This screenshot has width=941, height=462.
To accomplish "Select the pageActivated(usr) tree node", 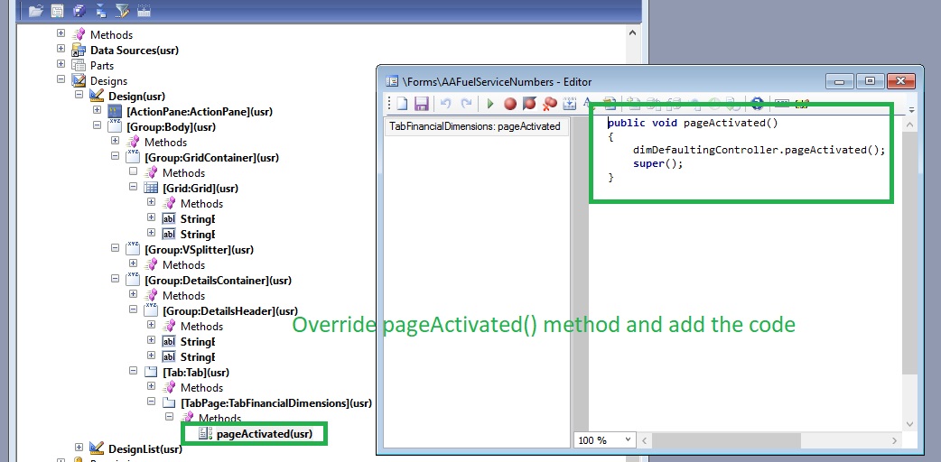I will click(265, 434).
